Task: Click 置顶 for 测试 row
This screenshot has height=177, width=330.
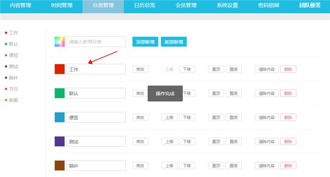Action: coord(216,142)
